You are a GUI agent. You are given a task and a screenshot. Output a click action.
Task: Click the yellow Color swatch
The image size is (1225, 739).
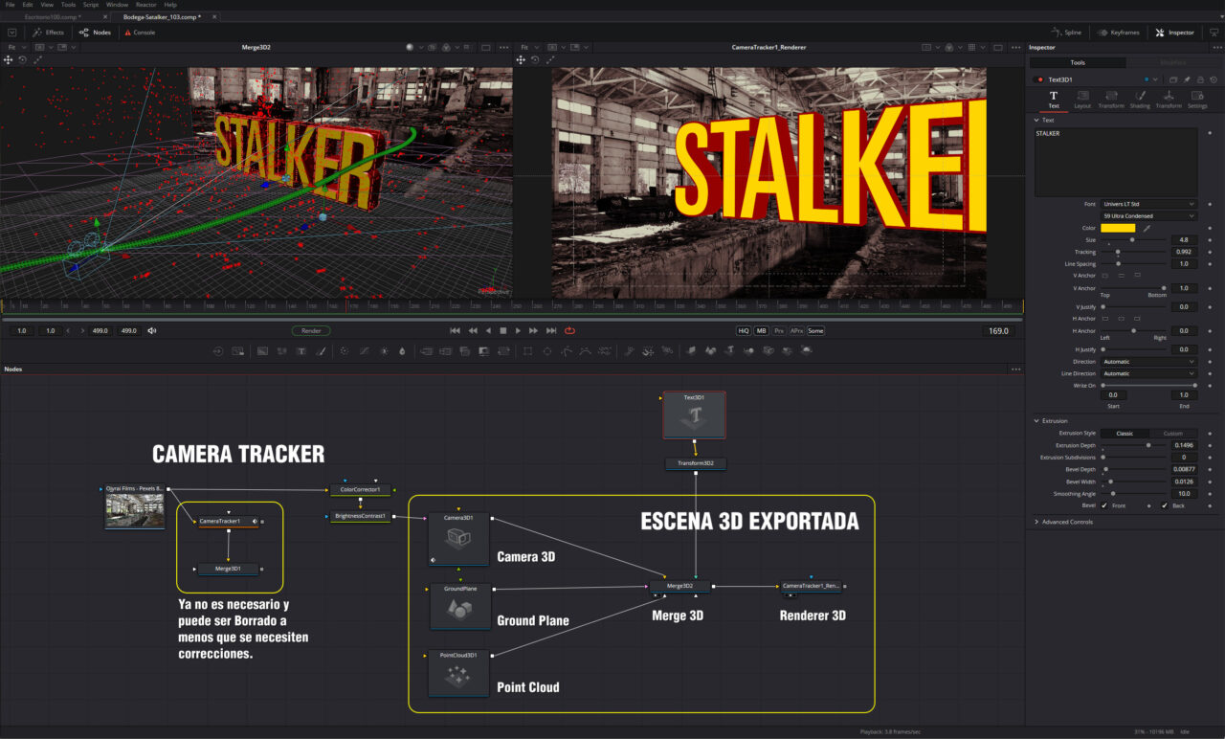[x=1118, y=229]
